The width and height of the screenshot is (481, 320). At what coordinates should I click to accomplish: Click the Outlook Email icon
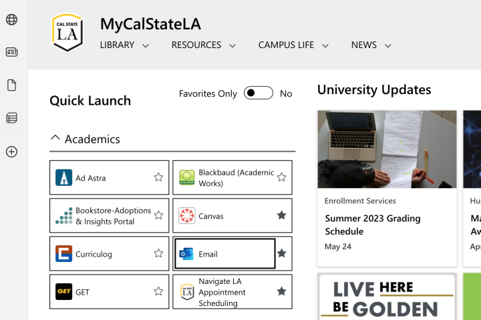click(x=186, y=254)
